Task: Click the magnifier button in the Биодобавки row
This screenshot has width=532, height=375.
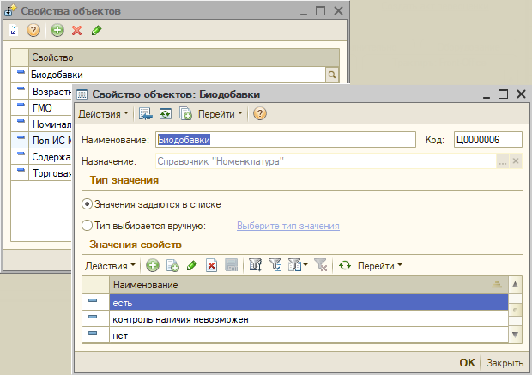Action: [332, 76]
